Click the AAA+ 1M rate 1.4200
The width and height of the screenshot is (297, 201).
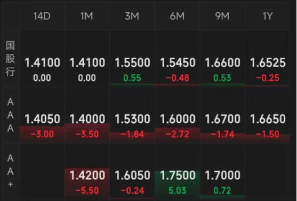[87, 175]
